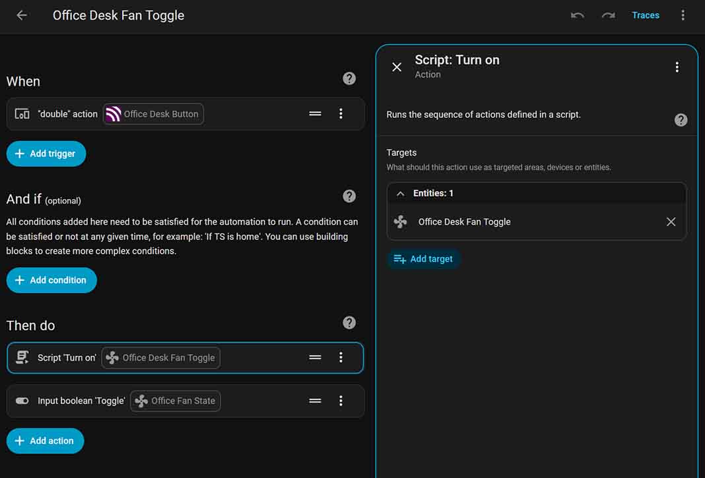The height and width of the screenshot is (478, 705).
Task: Open double action trigger's three-dot menu
Action: [x=341, y=113]
